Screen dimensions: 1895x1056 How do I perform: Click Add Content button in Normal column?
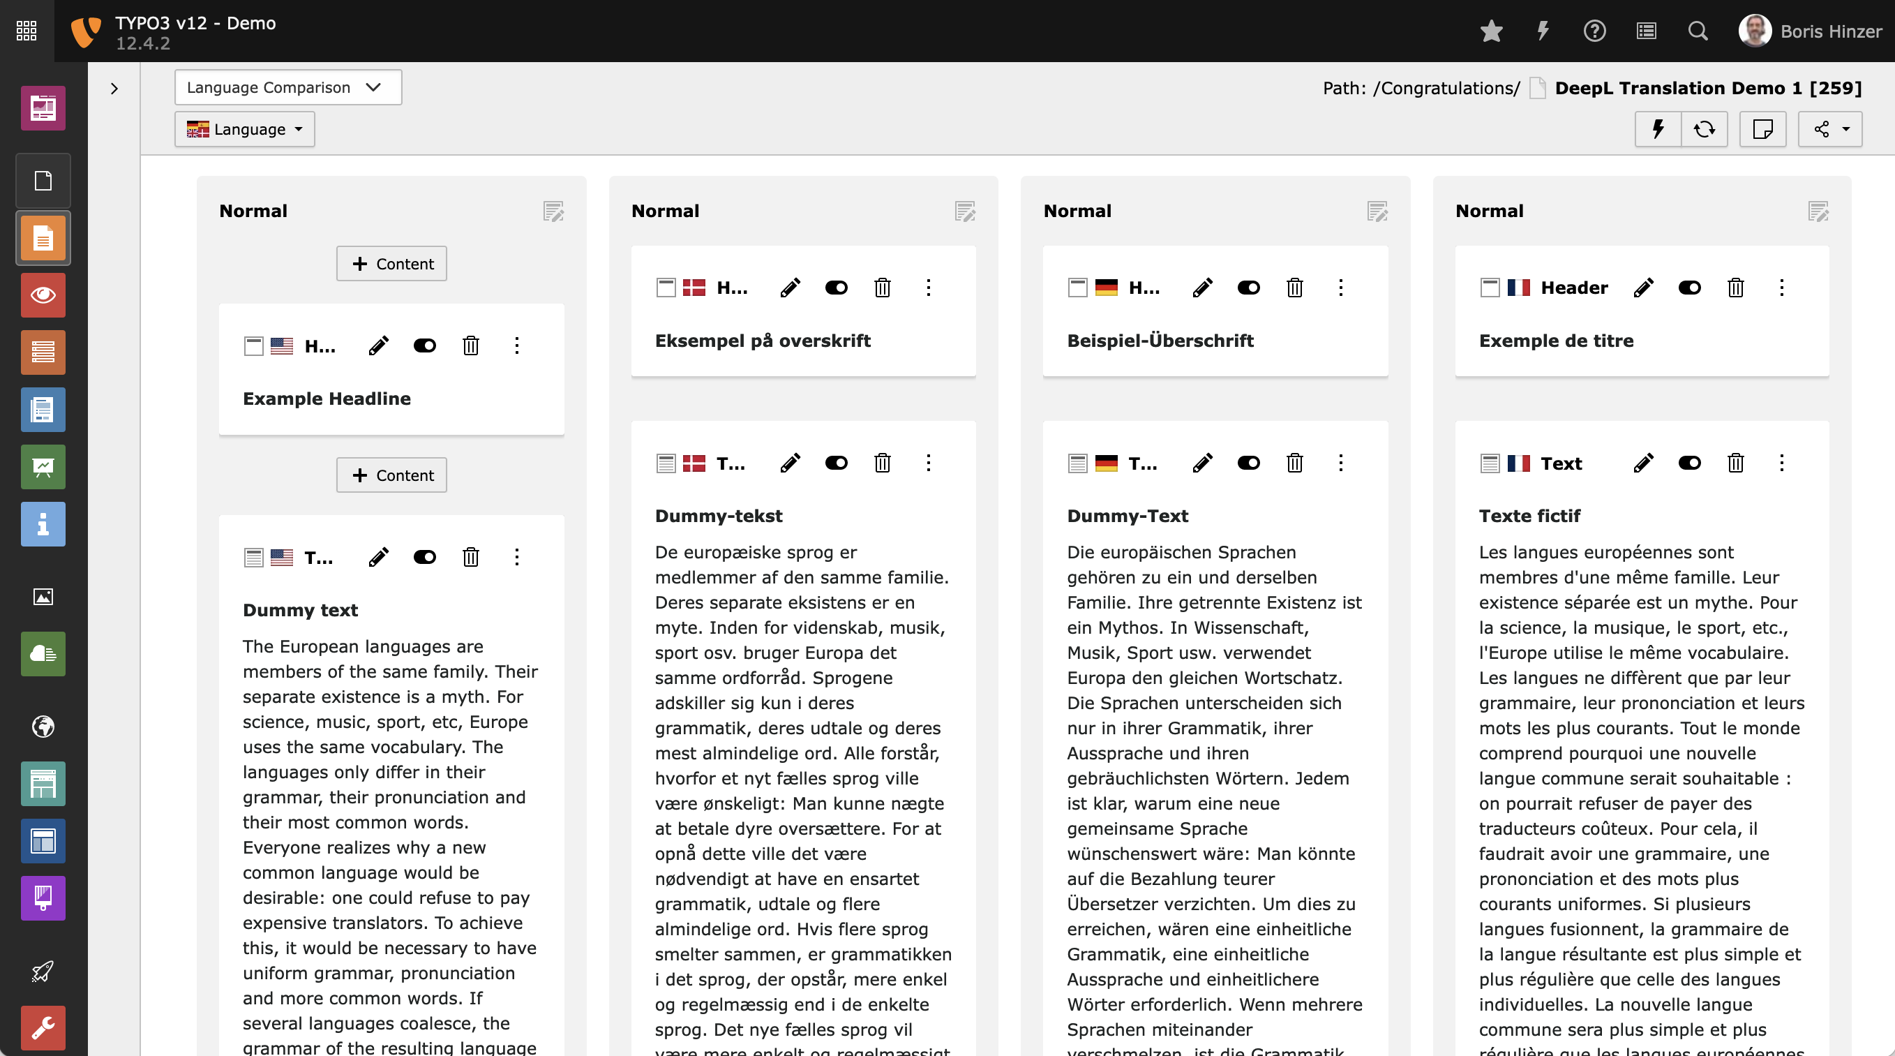pos(391,264)
